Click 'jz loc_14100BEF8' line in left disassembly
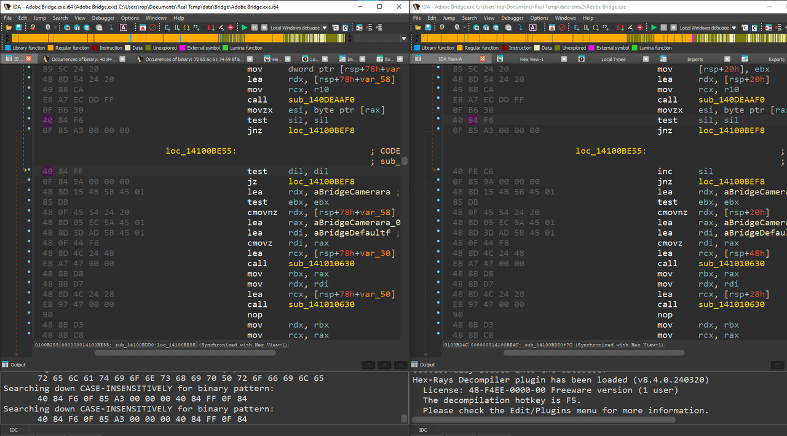This screenshot has width=787, height=436. tap(301, 181)
